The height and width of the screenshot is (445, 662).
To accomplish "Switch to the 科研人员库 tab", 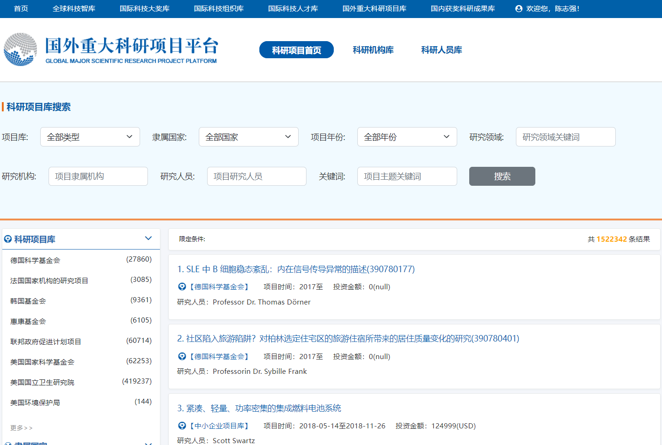I will (441, 50).
